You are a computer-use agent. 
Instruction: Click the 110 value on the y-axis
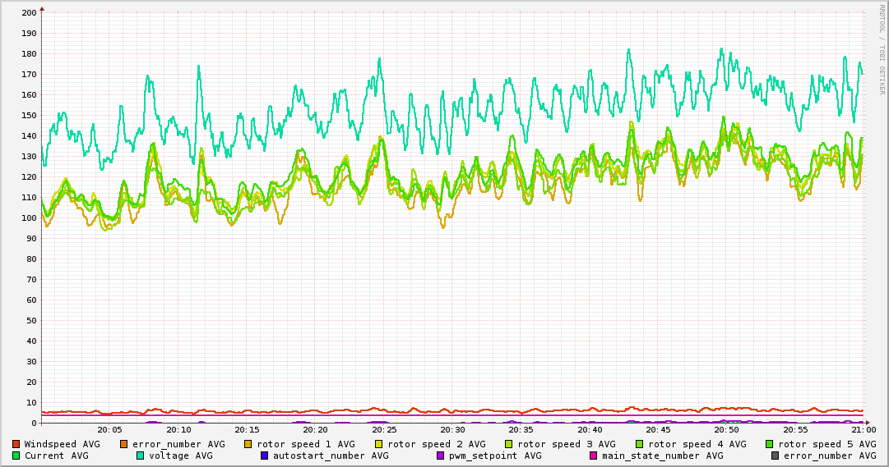[29, 198]
